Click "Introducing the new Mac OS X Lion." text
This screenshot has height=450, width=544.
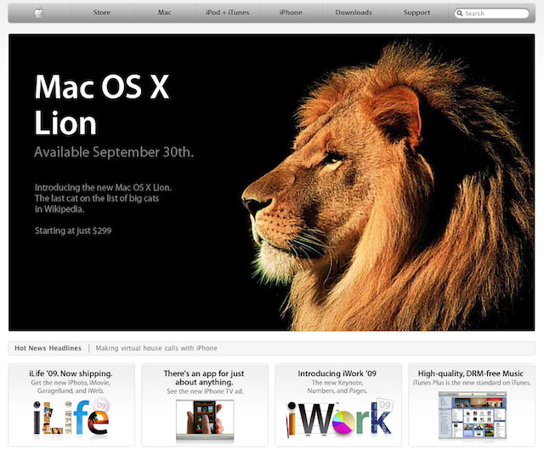pyautogui.click(x=103, y=187)
